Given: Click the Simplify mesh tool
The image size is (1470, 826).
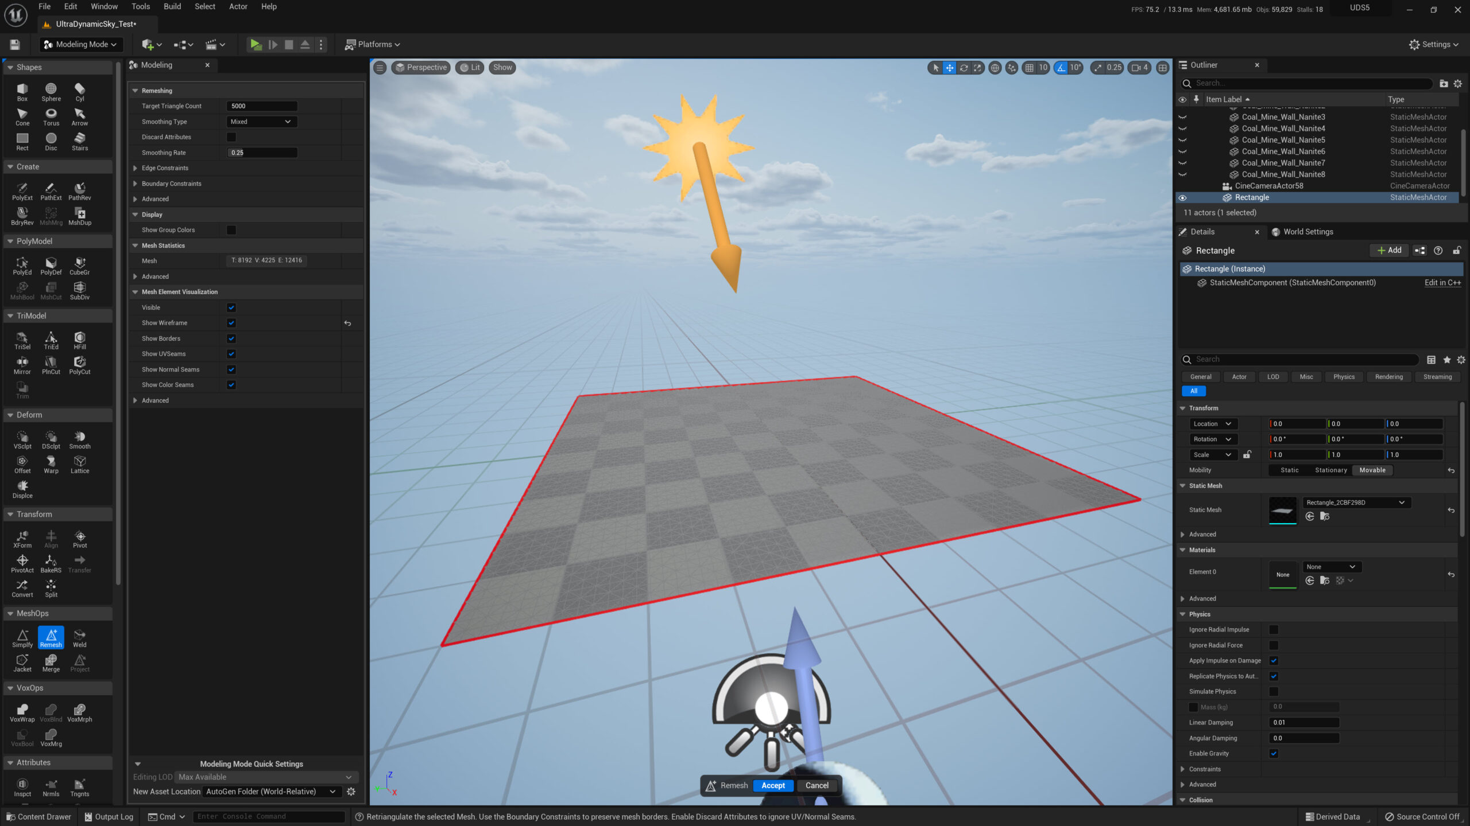Looking at the screenshot, I should [x=22, y=638].
